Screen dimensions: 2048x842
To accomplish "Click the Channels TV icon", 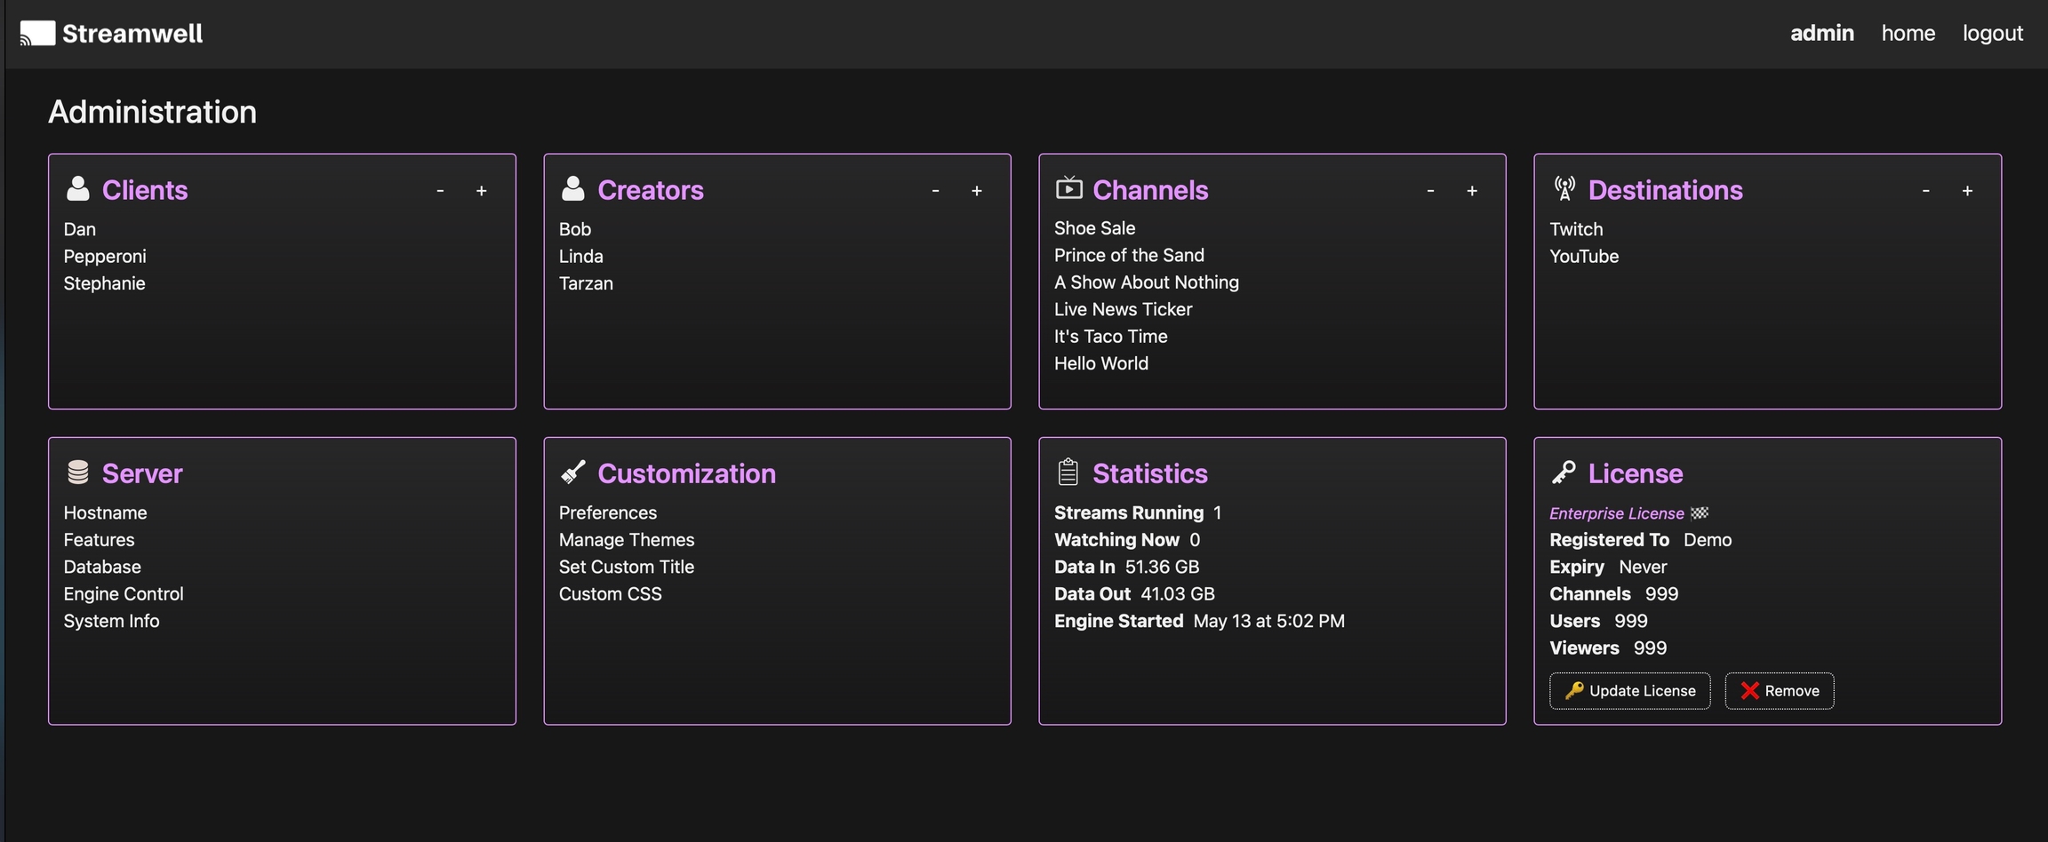I will point(1068,188).
